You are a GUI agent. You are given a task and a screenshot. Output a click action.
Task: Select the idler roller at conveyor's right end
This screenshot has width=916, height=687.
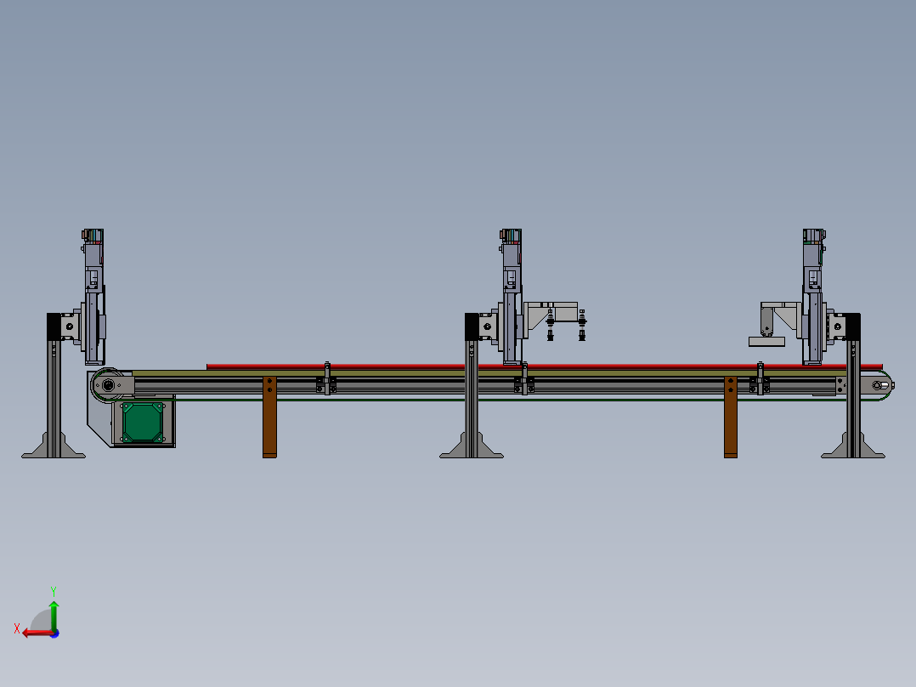tap(879, 385)
